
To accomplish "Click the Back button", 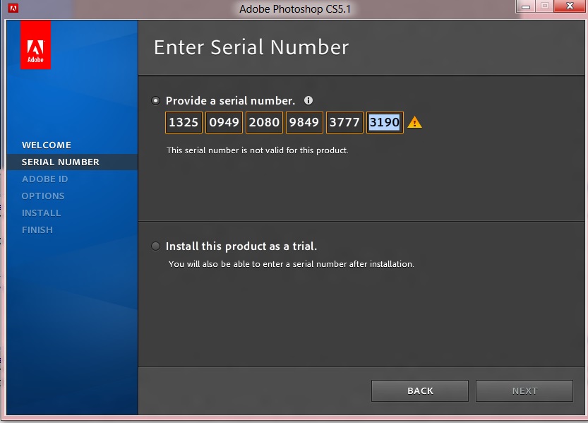I will pos(420,391).
